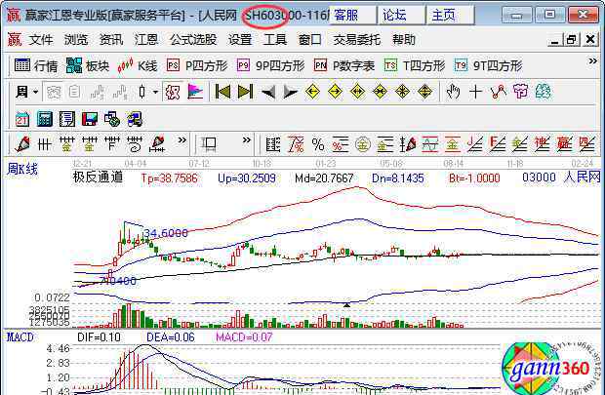Open the 公式选股 menu
605x395 pixels.
[193, 39]
